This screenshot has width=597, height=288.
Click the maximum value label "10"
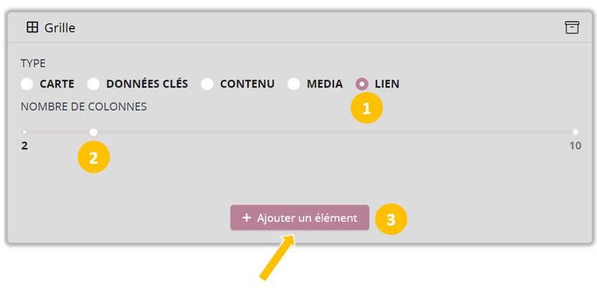click(x=575, y=146)
